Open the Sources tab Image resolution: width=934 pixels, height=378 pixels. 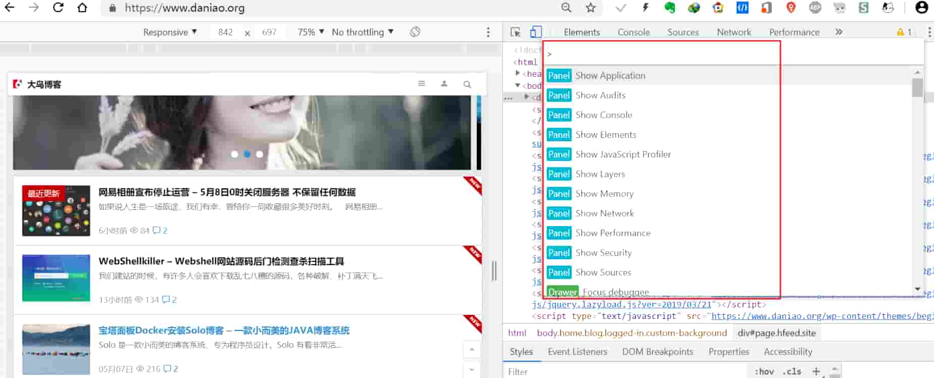tap(683, 32)
